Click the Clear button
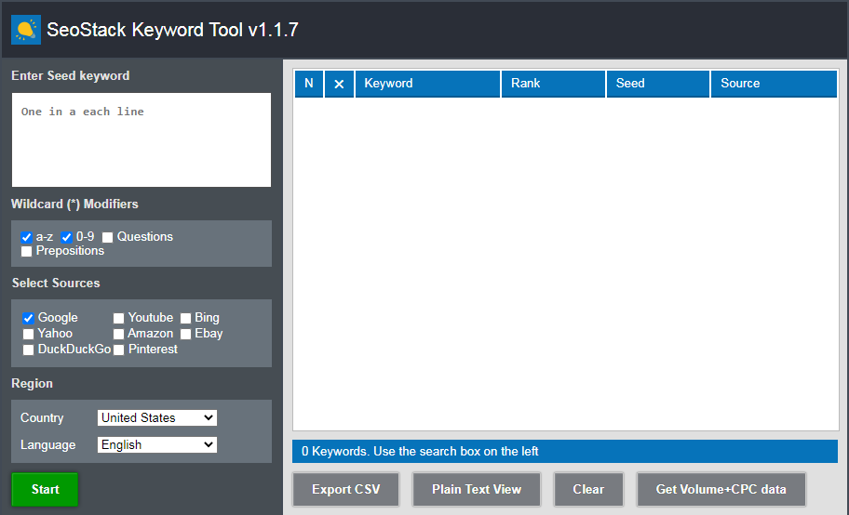 [x=588, y=490]
